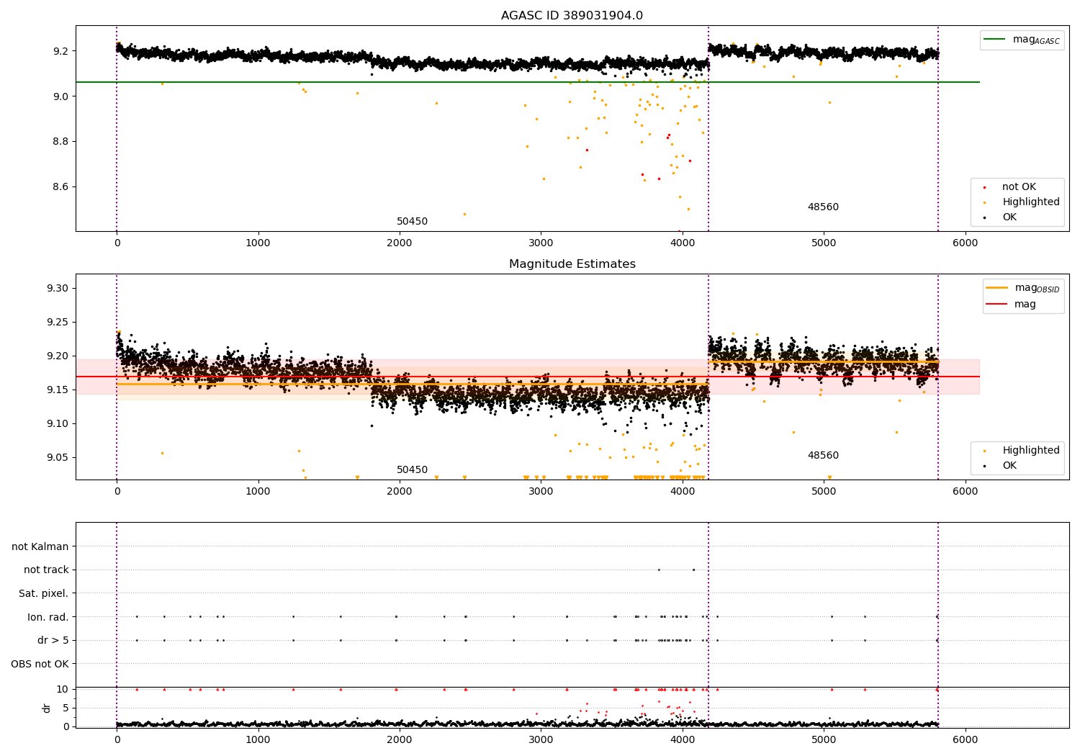The image size is (1080, 756).
Task: Select 'Highlighted' legend entry in top plot
Action: 1031,202
